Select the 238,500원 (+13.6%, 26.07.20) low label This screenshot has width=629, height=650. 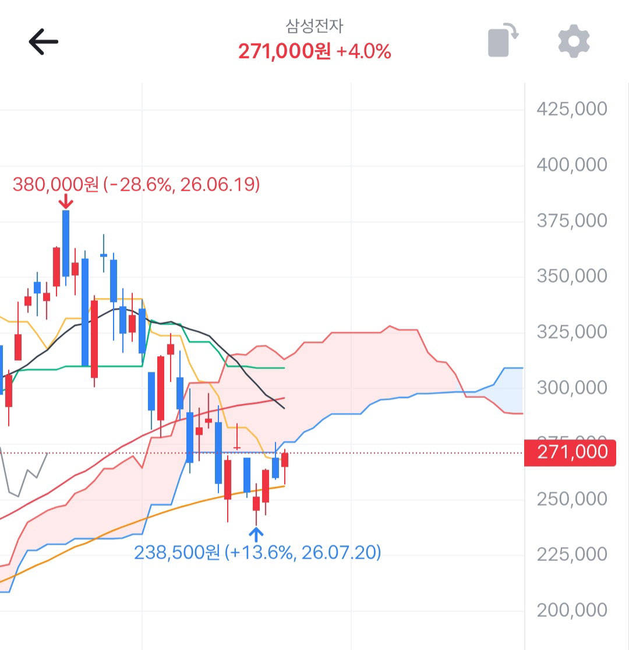point(257,552)
